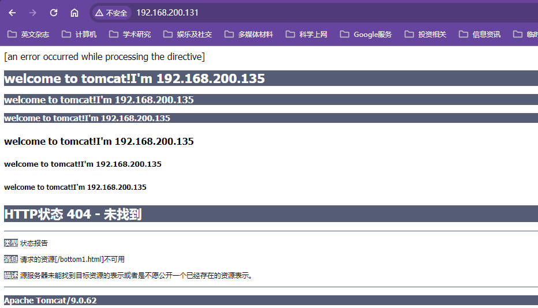Open the 娱乐及社交 bookmarks folder
The image size is (538, 308).
(x=188, y=35)
